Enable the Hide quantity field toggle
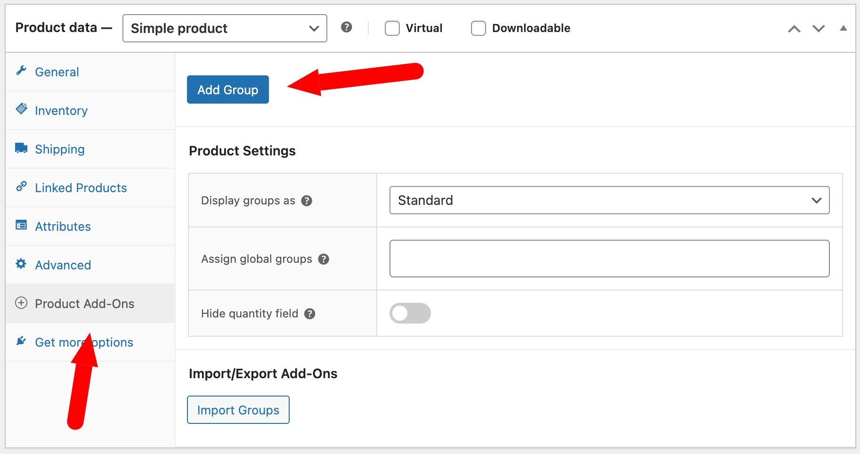 [410, 313]
